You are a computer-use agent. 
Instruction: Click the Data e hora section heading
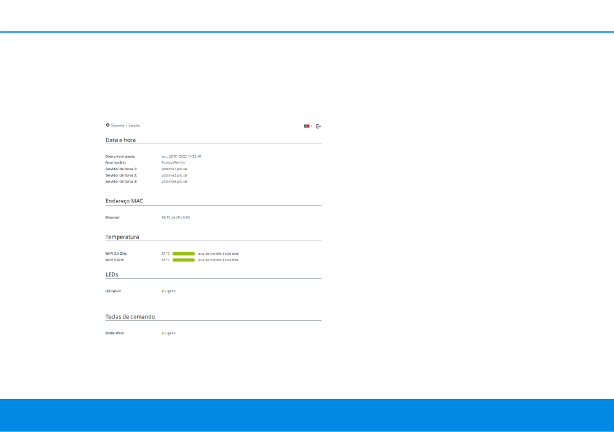pos(121,140)
